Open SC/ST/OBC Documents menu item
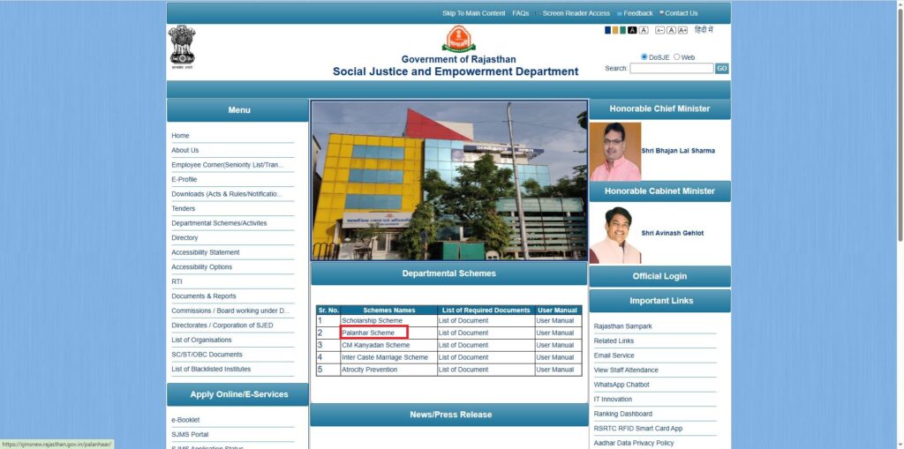 point(207,355)
